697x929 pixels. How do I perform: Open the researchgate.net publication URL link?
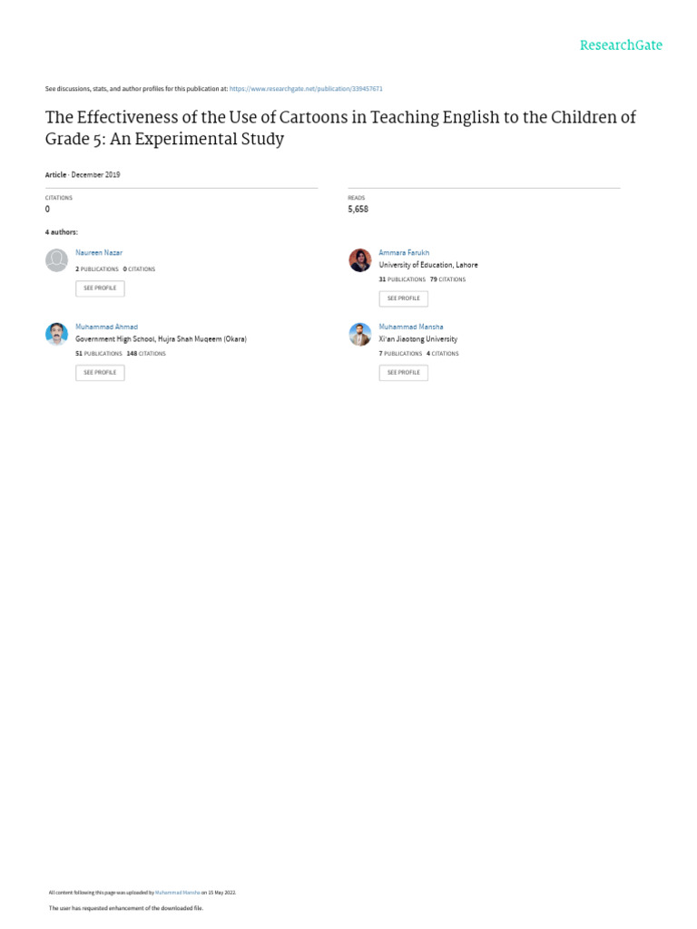click(306, 89)
